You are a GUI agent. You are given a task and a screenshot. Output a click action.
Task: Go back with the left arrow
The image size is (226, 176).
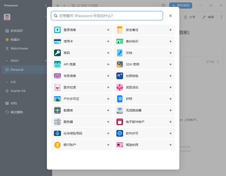pos(58,6)
